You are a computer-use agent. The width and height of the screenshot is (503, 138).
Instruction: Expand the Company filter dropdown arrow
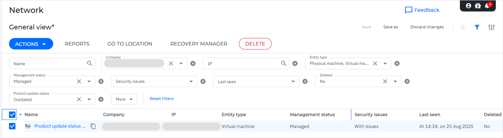click(181, 63)
